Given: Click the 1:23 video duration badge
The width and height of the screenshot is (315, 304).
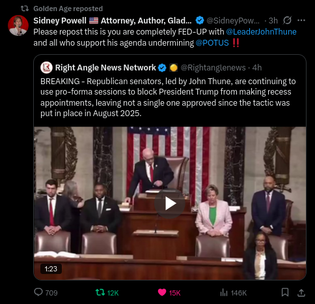Looking at the screenshot, I should (x=51, y=269).
